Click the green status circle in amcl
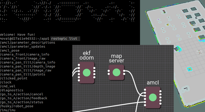 coord(153,97)
